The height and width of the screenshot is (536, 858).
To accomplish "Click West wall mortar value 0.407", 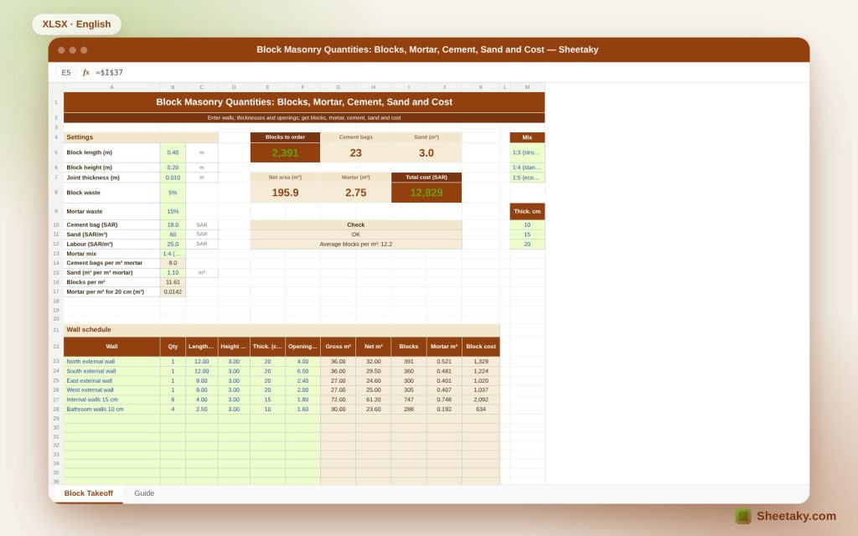I will pyautogui.click(x=444, y=390).
